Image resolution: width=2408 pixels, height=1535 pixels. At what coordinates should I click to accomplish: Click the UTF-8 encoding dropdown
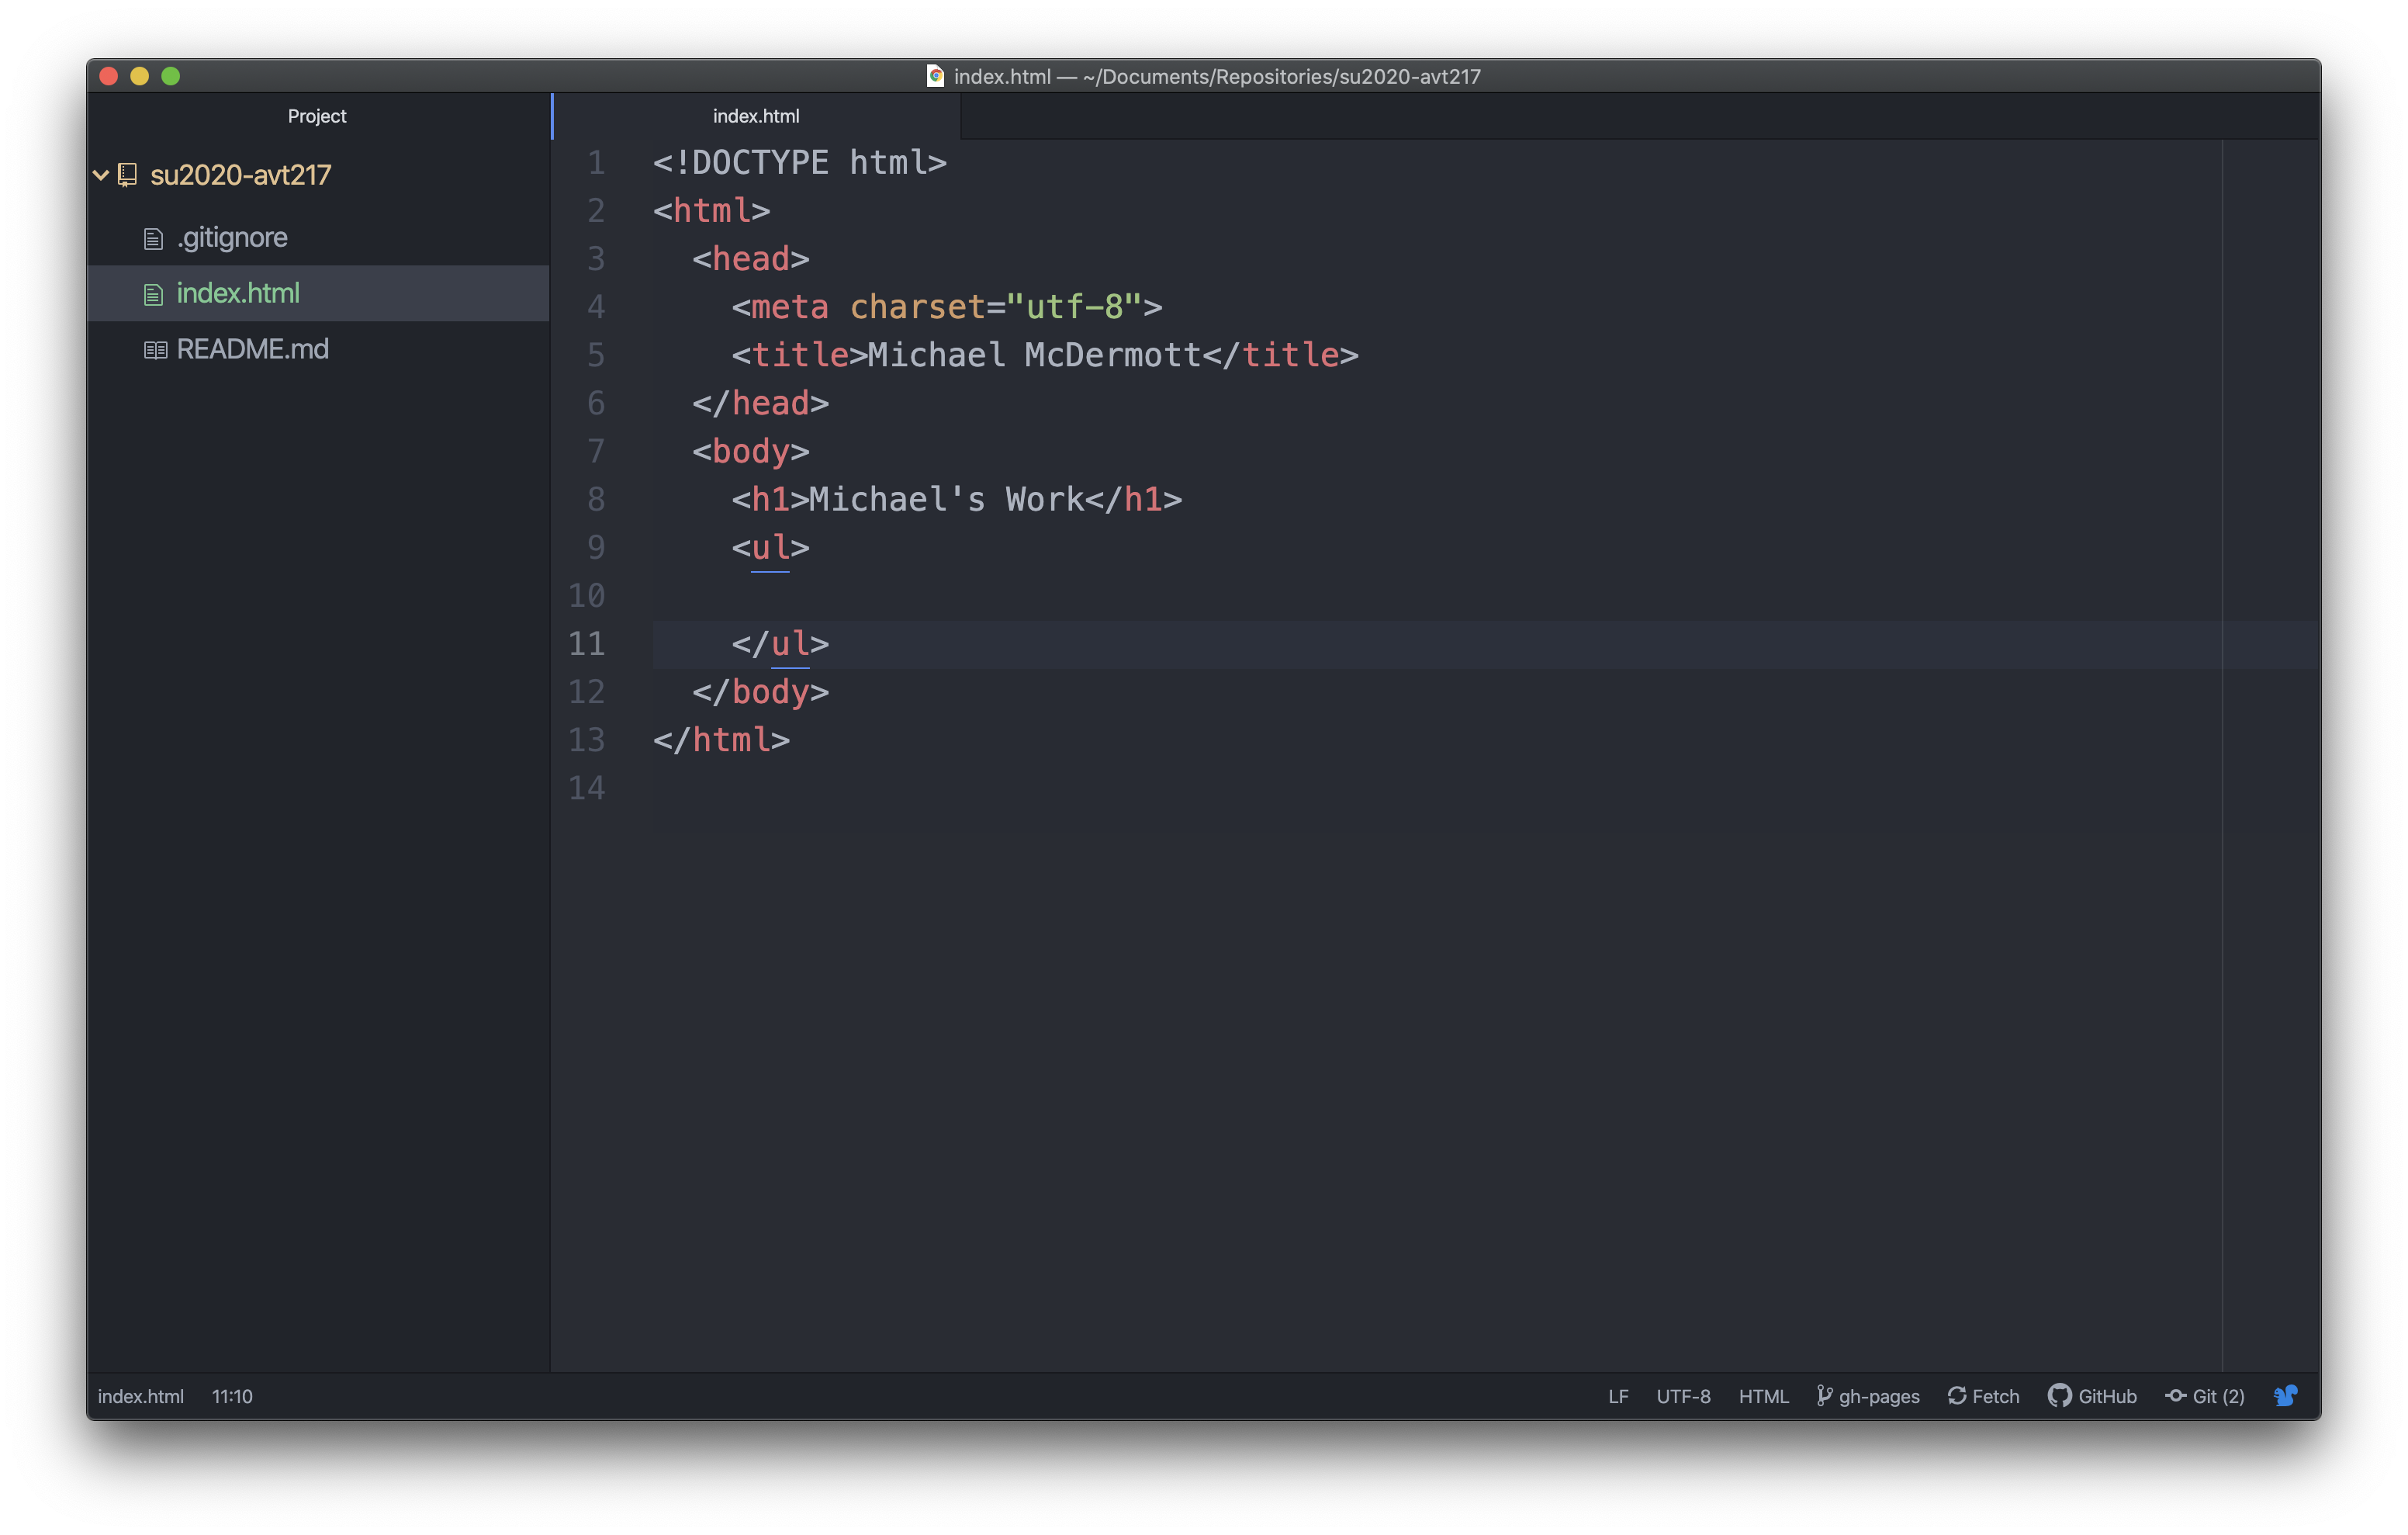tap(1680, 1395)
